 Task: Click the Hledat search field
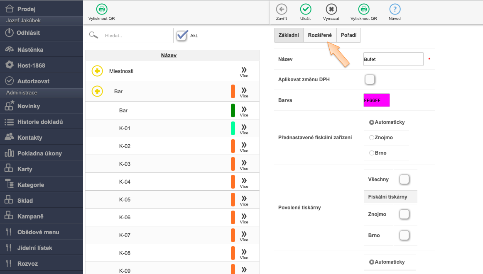[136, 36]
